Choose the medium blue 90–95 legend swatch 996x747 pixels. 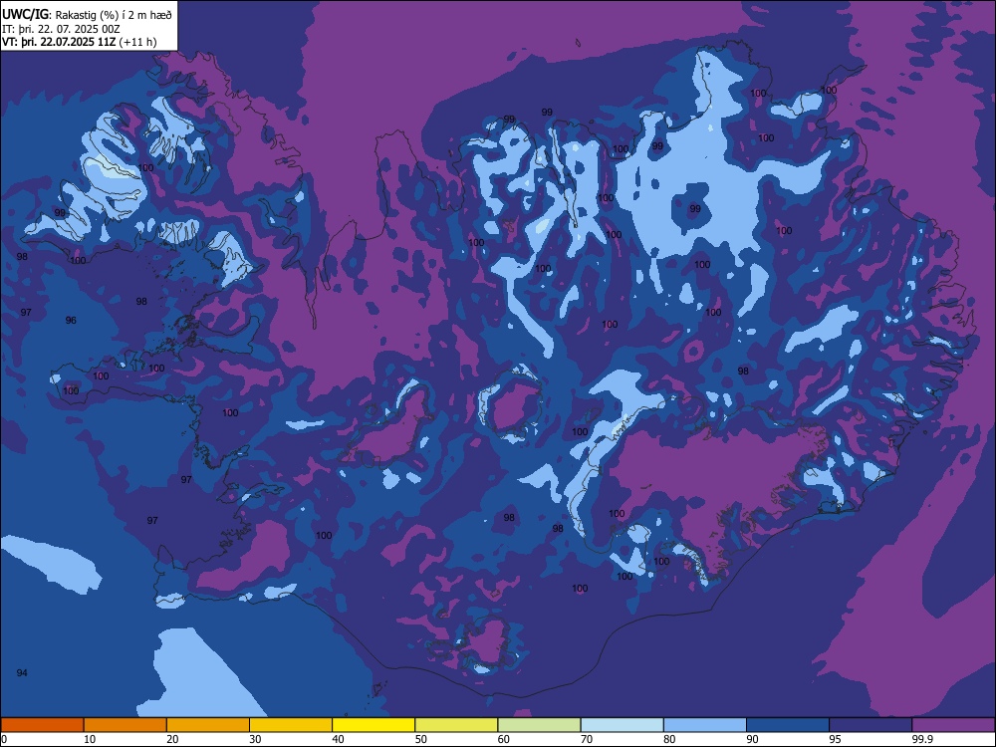coord(788,725)
